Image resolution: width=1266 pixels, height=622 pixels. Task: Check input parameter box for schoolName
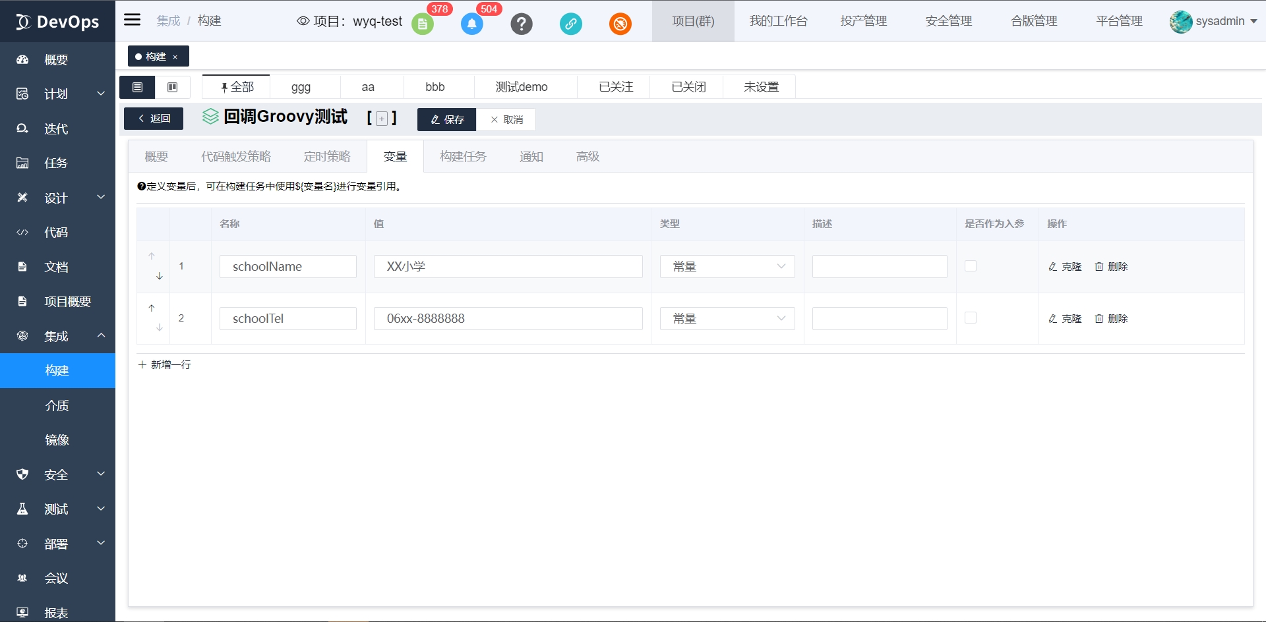tap(970, 266)
